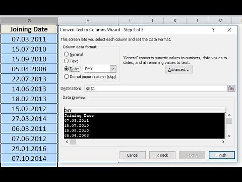
Task: Click cell containing 07.03.2011
Action: 29,39
